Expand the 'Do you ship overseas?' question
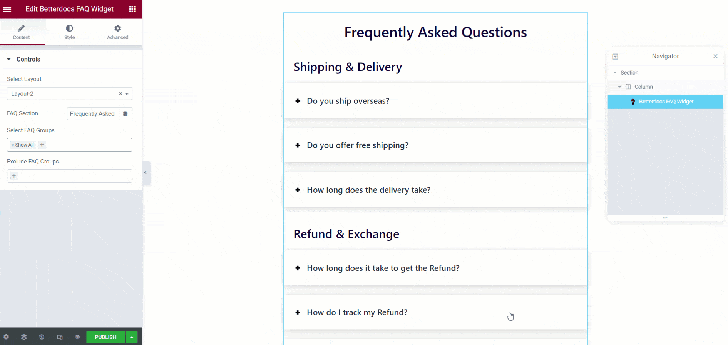 pyautogui.click(x=297, y=101)
